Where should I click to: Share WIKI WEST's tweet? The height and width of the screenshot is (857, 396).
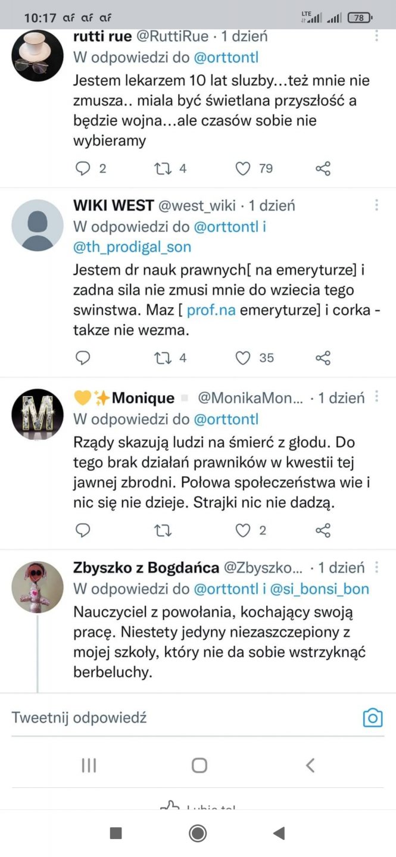tap(323, 358)
